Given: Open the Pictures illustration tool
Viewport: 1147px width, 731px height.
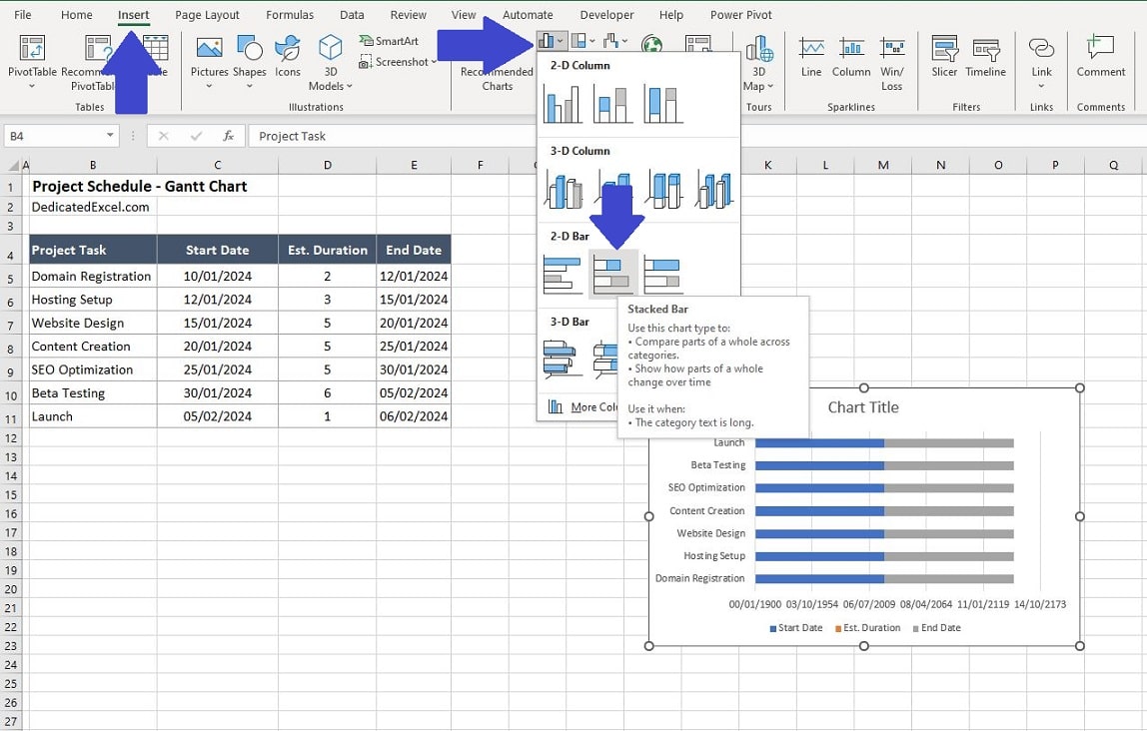Looking at the screenshot, I should click(209, 61).
